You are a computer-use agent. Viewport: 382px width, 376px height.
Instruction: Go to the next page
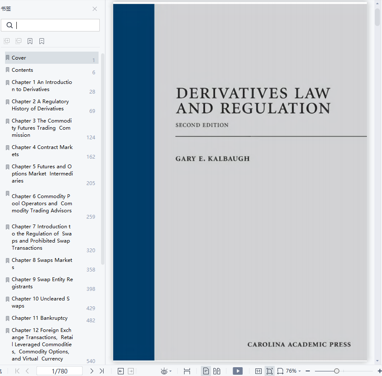tap(91, 371)
